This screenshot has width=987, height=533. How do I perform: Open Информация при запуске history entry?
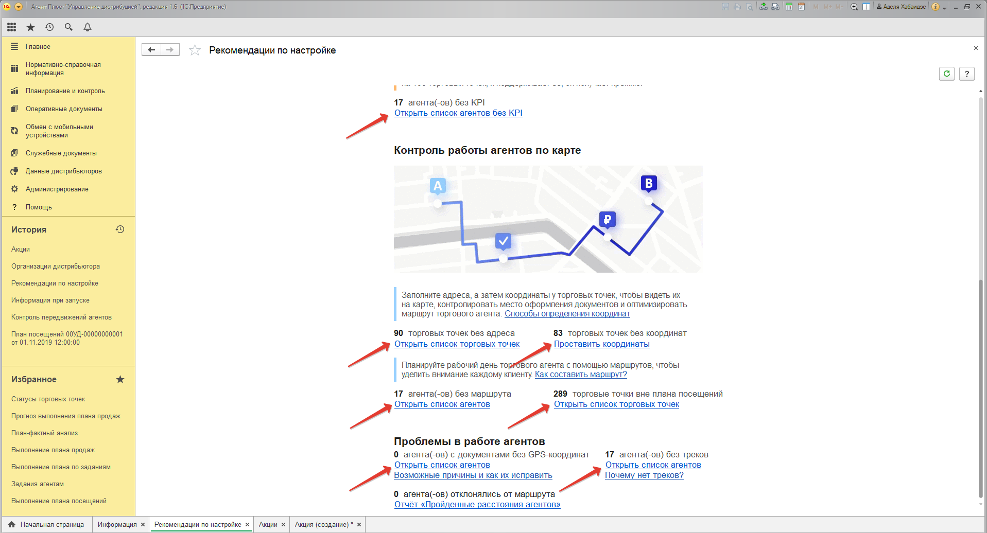50,300
